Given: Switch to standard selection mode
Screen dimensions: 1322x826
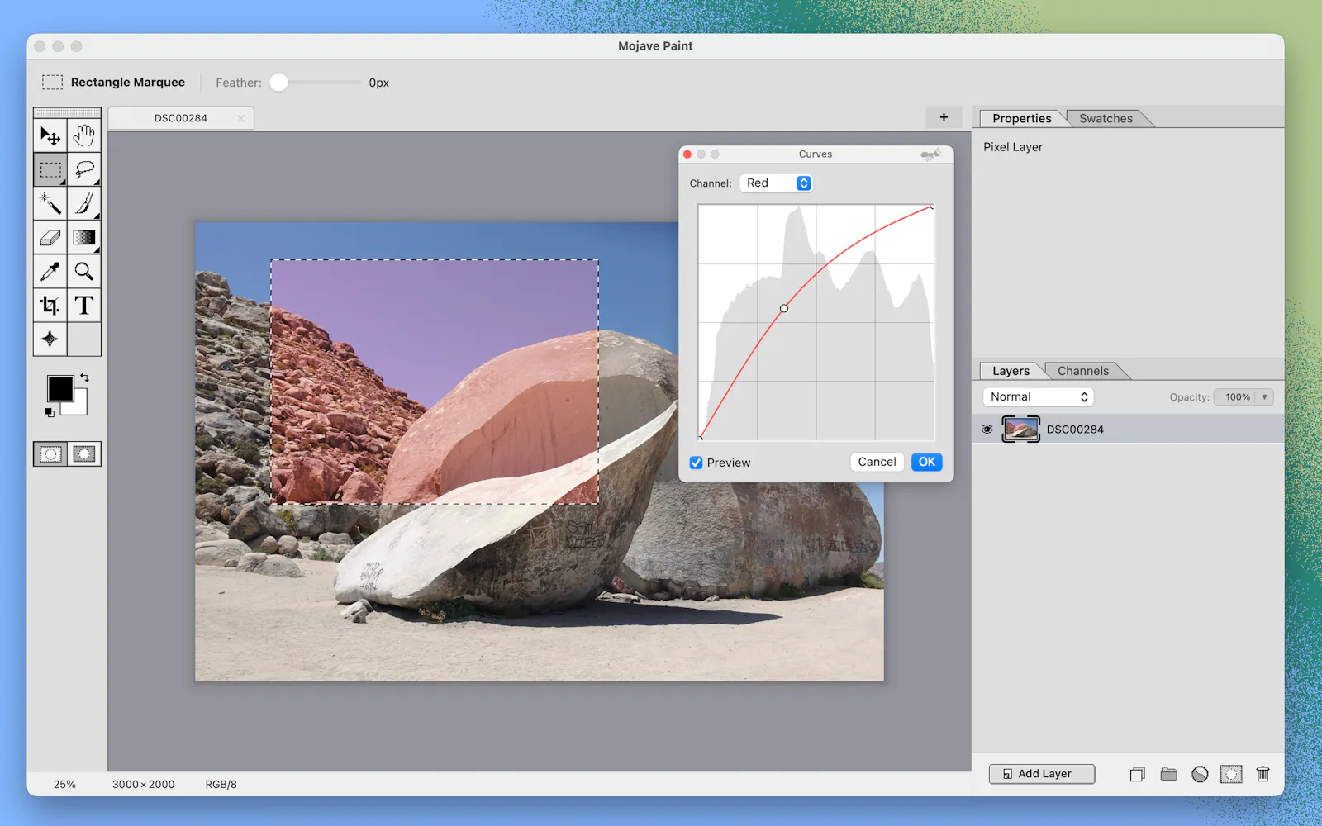Looking at the screenshot, I should coord(50,454).
